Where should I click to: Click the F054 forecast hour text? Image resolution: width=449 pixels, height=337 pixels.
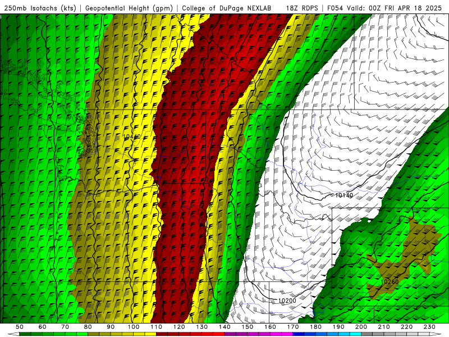pyautogui.click(x=335, y=8)
